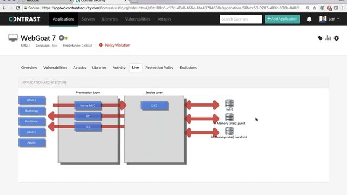Open the Vulnerabilities nav item in top bar
347x195 pixels.
coord(137,19)
